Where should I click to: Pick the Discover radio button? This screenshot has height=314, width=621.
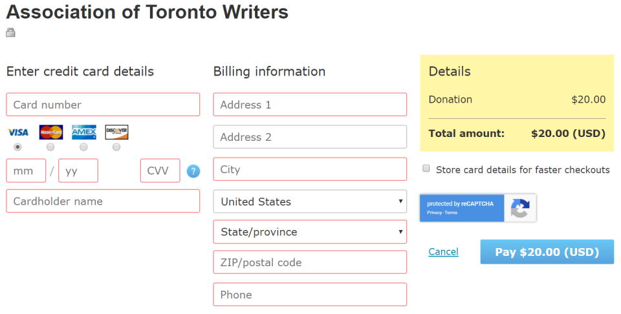tap(116, 147)
